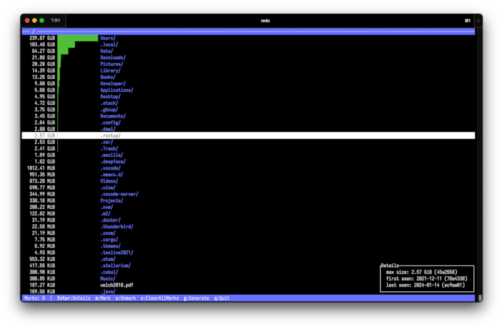Select the .java/ directory entry
503x329 pixels.
(x=108, y=291)
